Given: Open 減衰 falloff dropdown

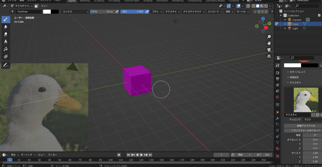Looking at the screenshot, I should click(229, 12).
